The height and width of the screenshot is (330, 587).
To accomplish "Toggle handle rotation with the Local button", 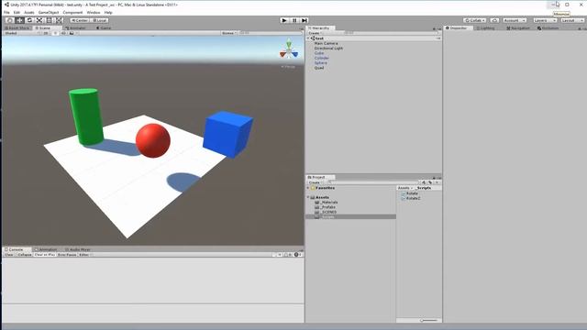I will (99, 20).
